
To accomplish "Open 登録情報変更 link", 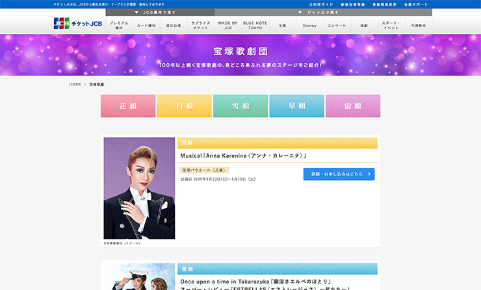I will (384, 5).
